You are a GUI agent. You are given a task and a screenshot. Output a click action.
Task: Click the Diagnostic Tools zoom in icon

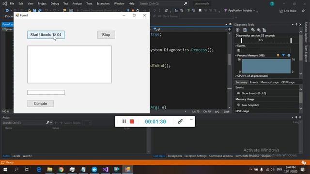pos(253,30)
